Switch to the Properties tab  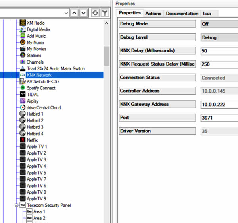[130, 13]
